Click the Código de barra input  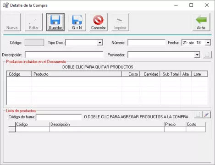click(59, 117)
